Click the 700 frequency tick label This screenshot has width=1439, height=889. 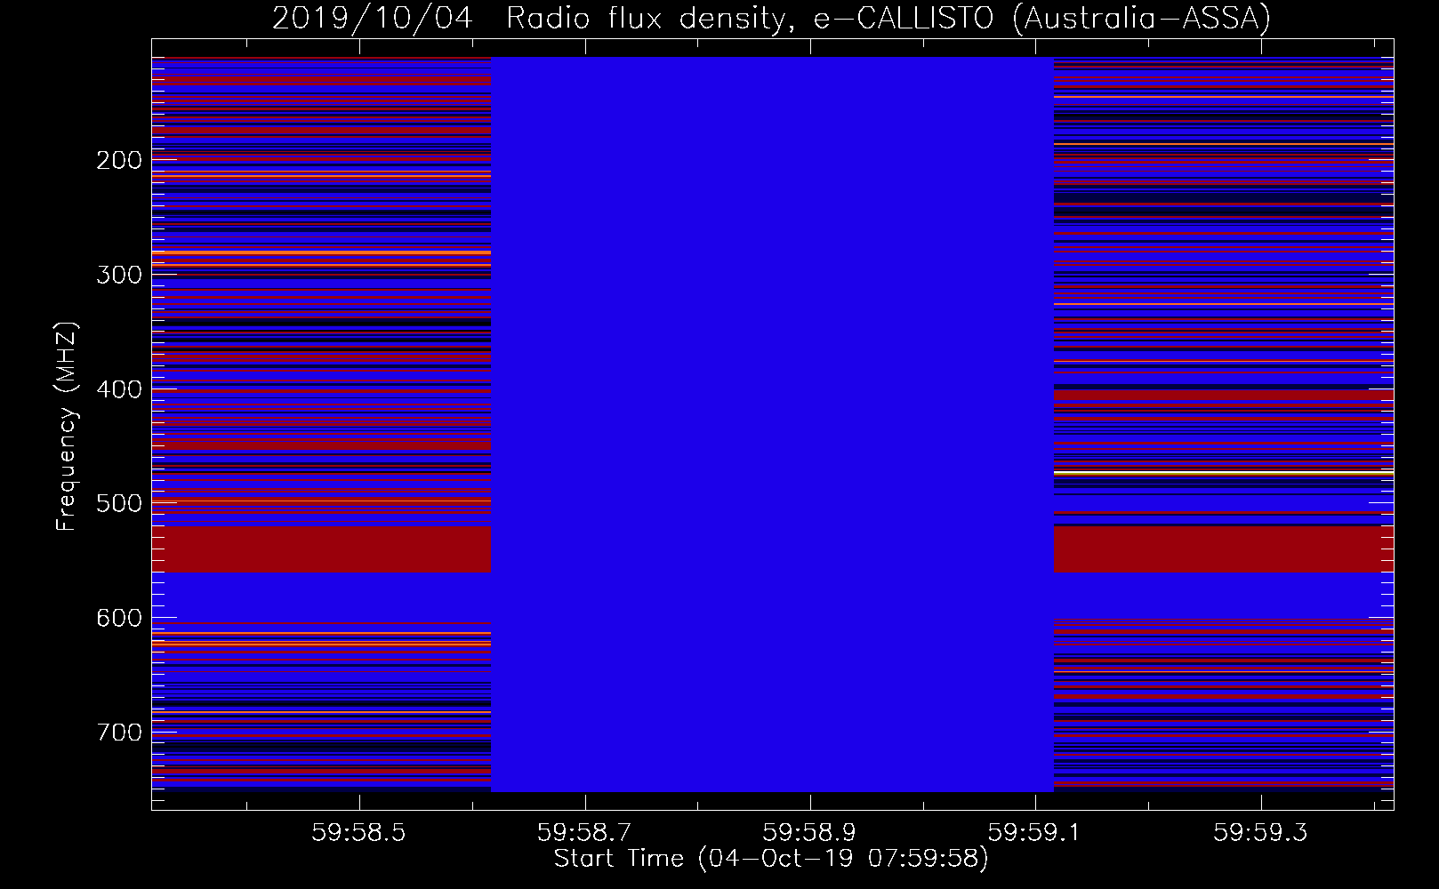[x=119, y=733]
